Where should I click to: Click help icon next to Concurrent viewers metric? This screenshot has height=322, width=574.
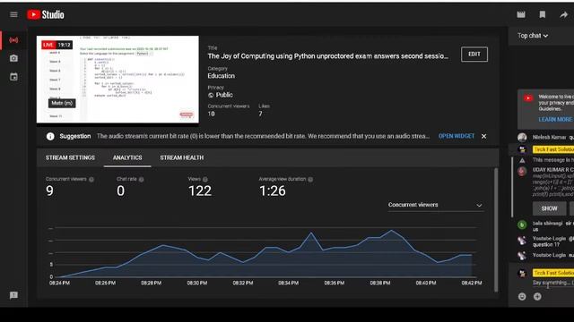pyautogui.click(x=91, y=179)
